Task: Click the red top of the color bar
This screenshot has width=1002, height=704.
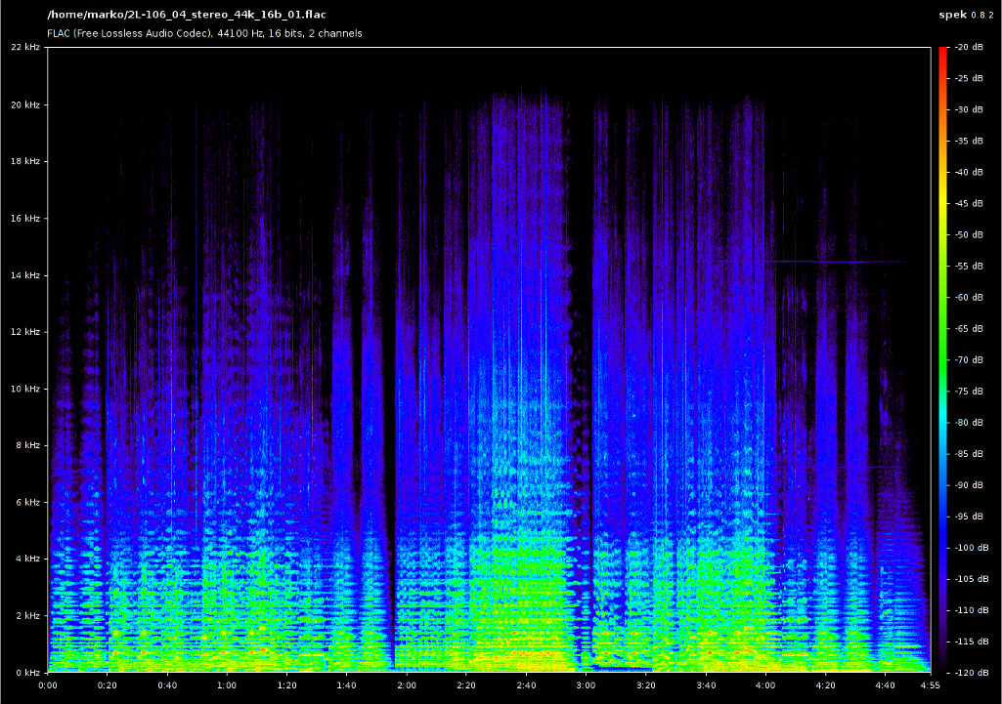Action: point(942,54)
